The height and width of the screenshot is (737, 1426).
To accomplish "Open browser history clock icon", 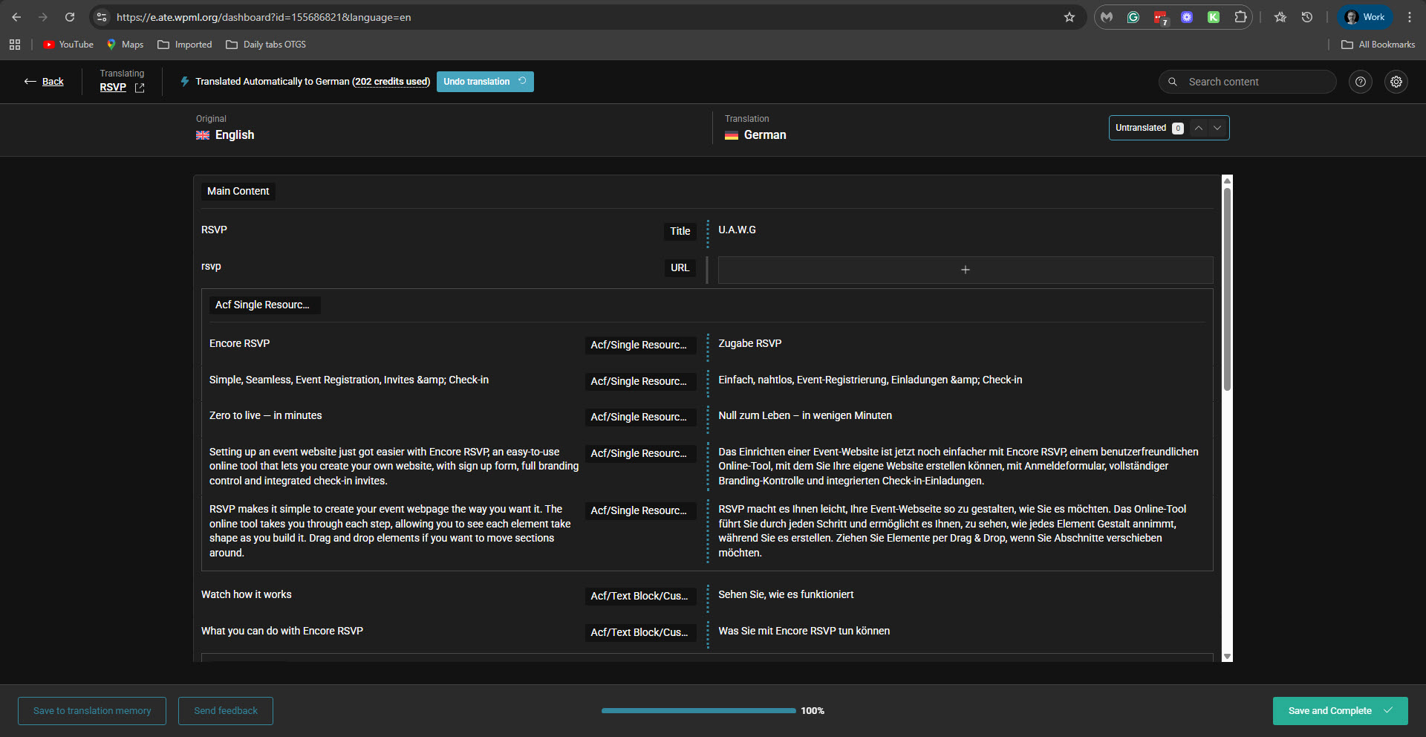I will point(1307,17).
